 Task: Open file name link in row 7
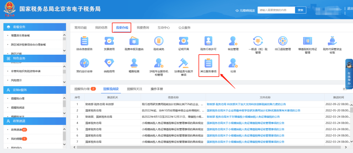click(x=245, y=142)
